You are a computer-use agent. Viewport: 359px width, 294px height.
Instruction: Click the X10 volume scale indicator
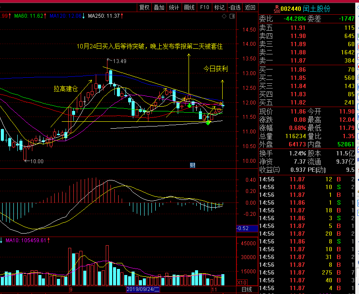point(242,282)
